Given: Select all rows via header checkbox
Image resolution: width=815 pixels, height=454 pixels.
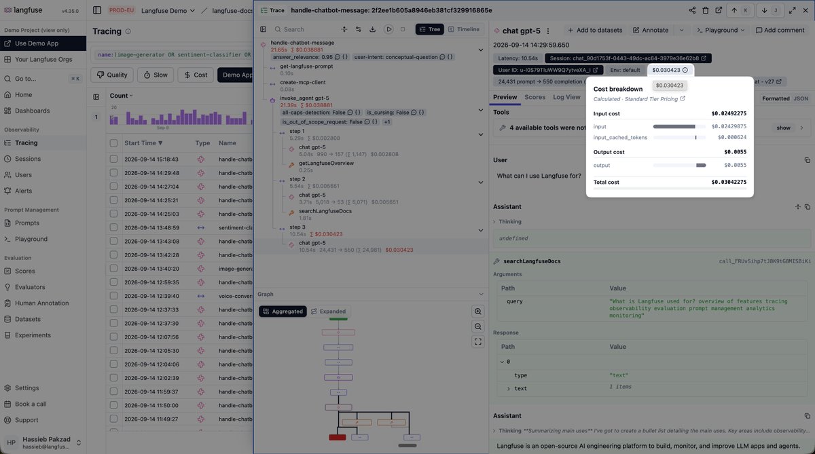Looking at the screenshot, I should (113, 143).
